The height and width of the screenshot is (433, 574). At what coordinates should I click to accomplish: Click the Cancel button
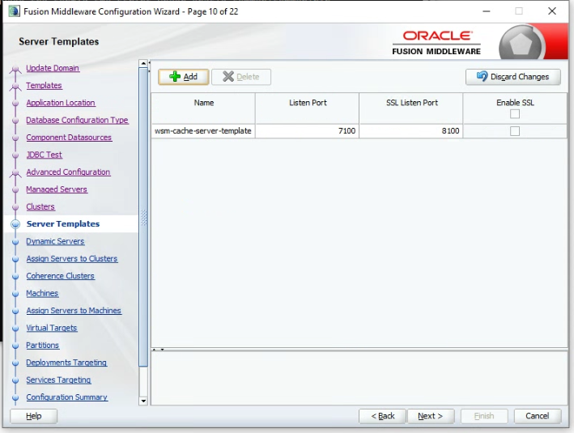point(538,416)
